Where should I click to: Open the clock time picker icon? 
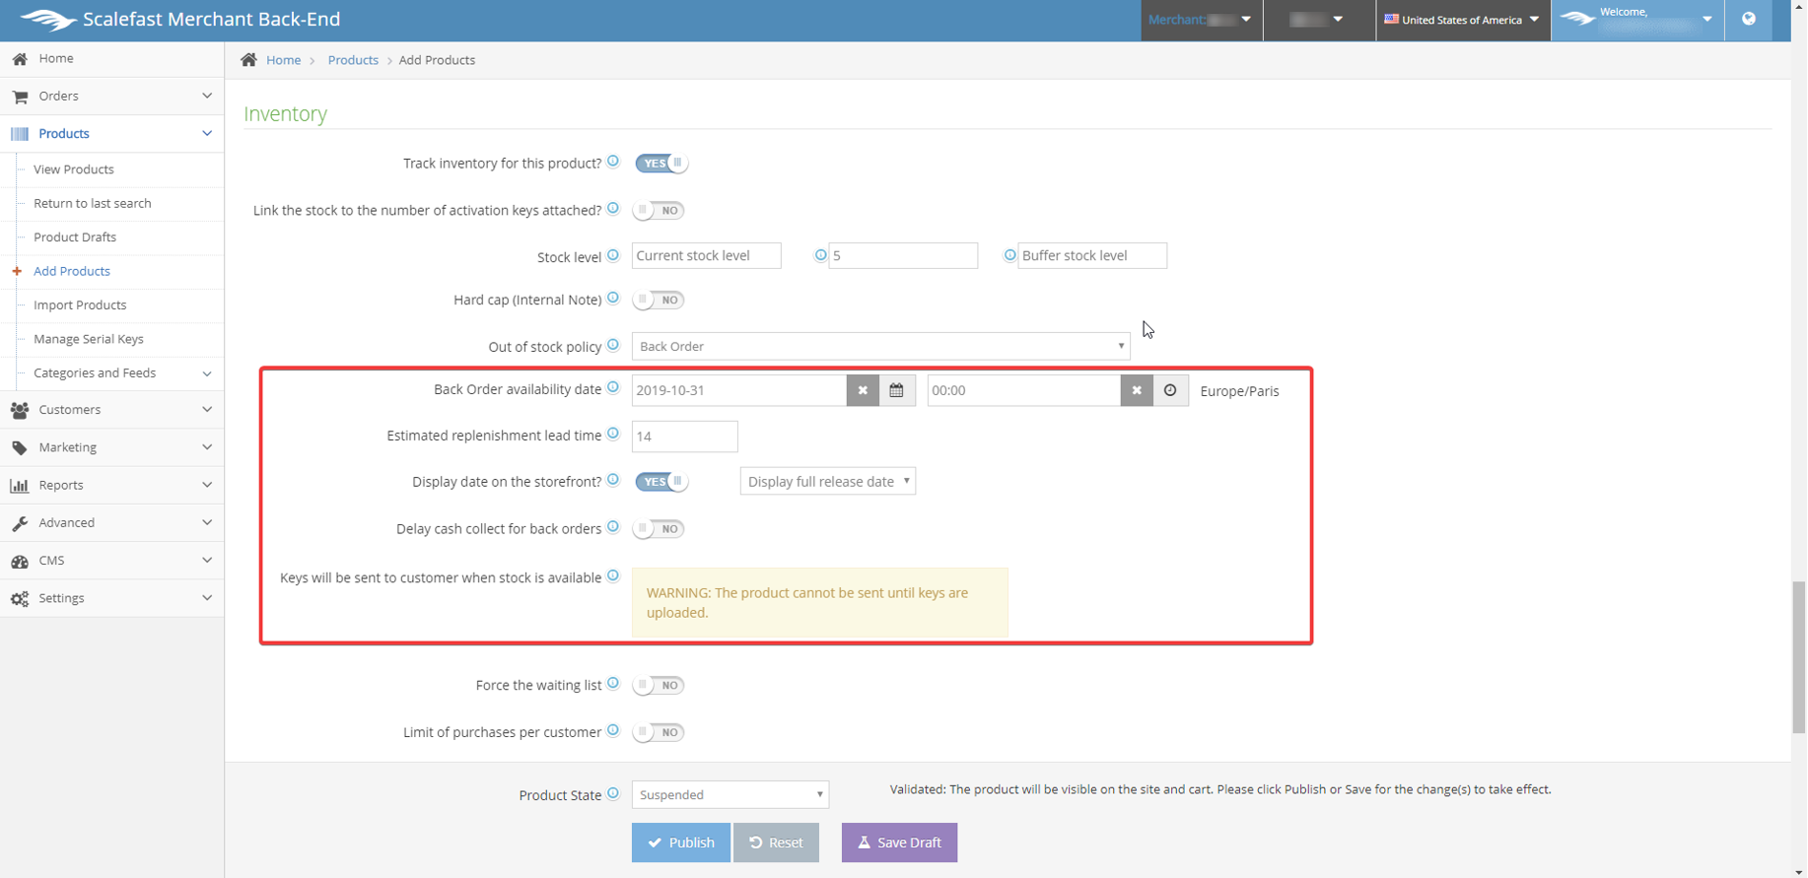[1170, 390]
